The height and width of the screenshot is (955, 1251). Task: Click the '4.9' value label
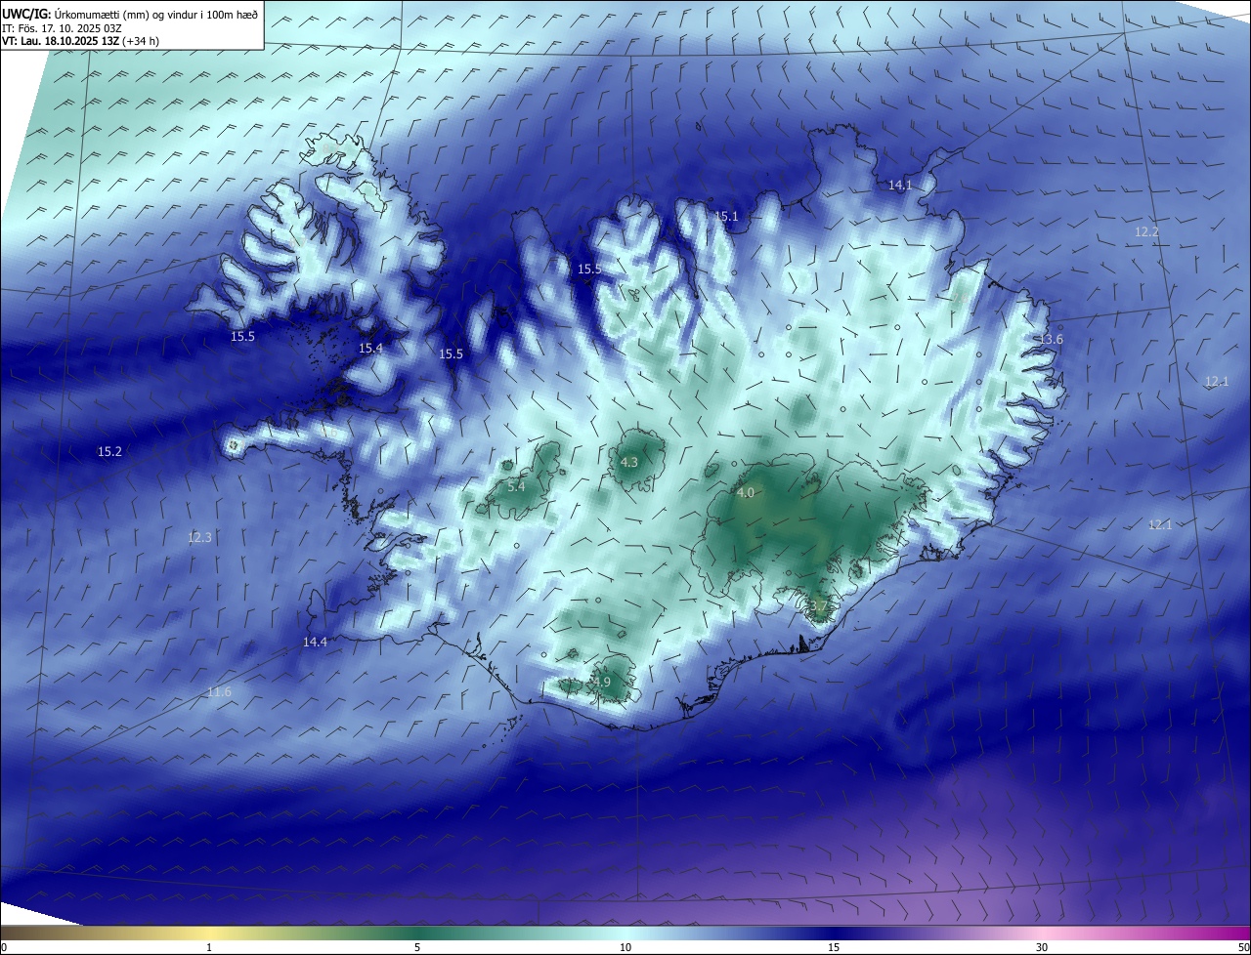point(602,682)
